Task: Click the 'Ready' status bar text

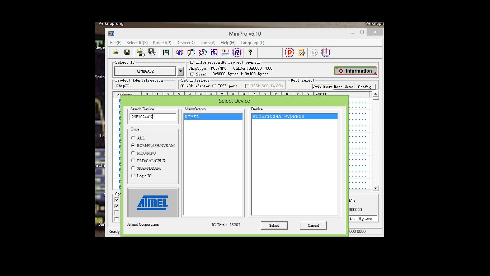Action: click(114, 231)
